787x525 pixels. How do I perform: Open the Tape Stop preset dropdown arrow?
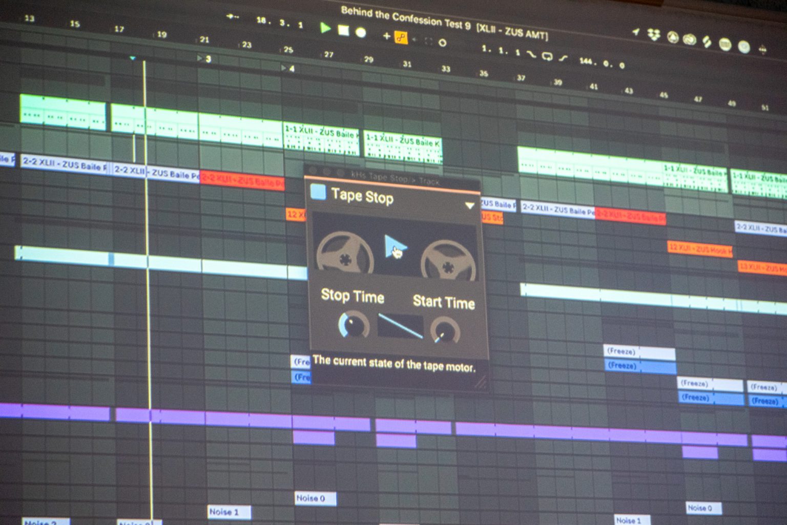pyautogui.click(x=469, y=205)
